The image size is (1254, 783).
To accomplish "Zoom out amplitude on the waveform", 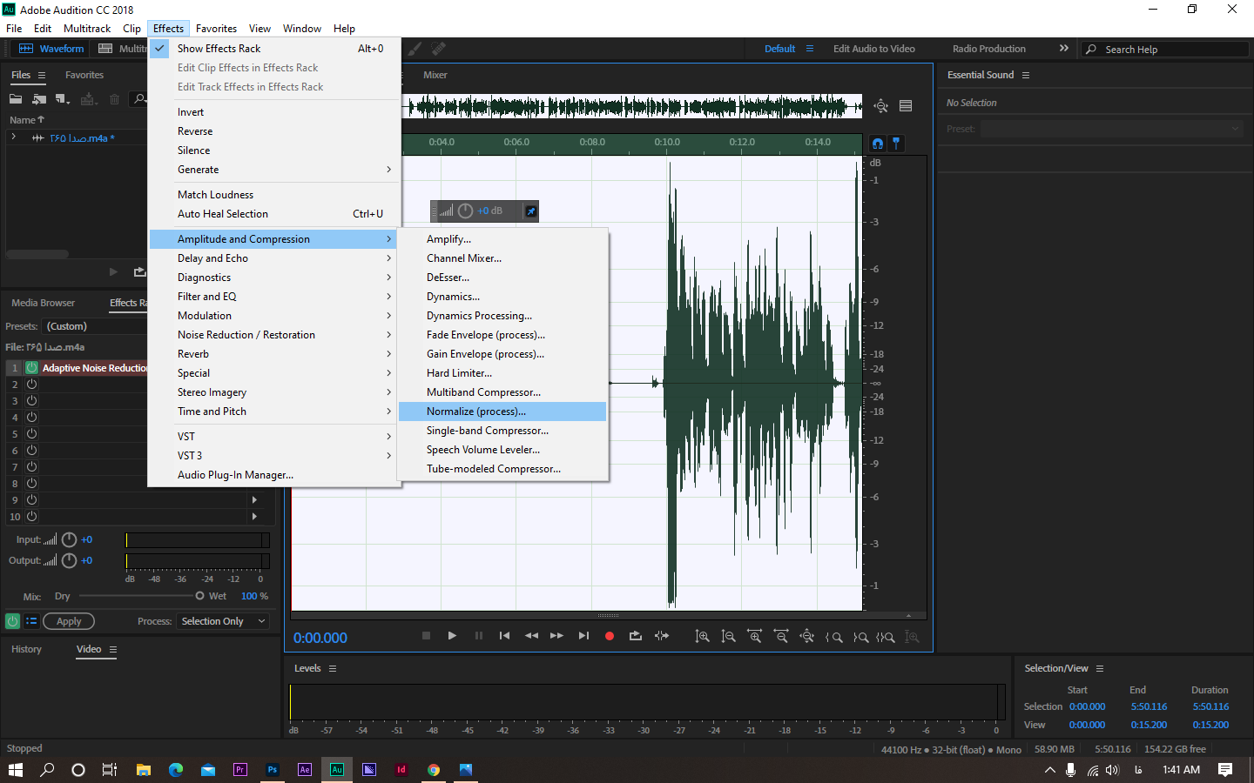I will coord(728,637).
